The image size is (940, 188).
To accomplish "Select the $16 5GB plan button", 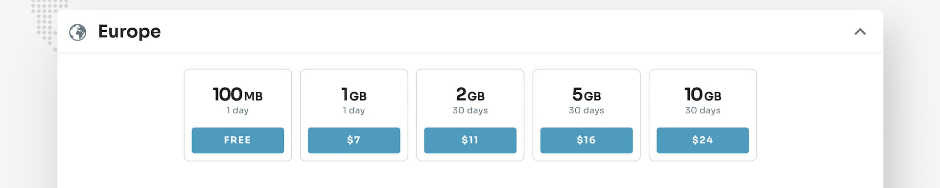I will pos(586,140).
